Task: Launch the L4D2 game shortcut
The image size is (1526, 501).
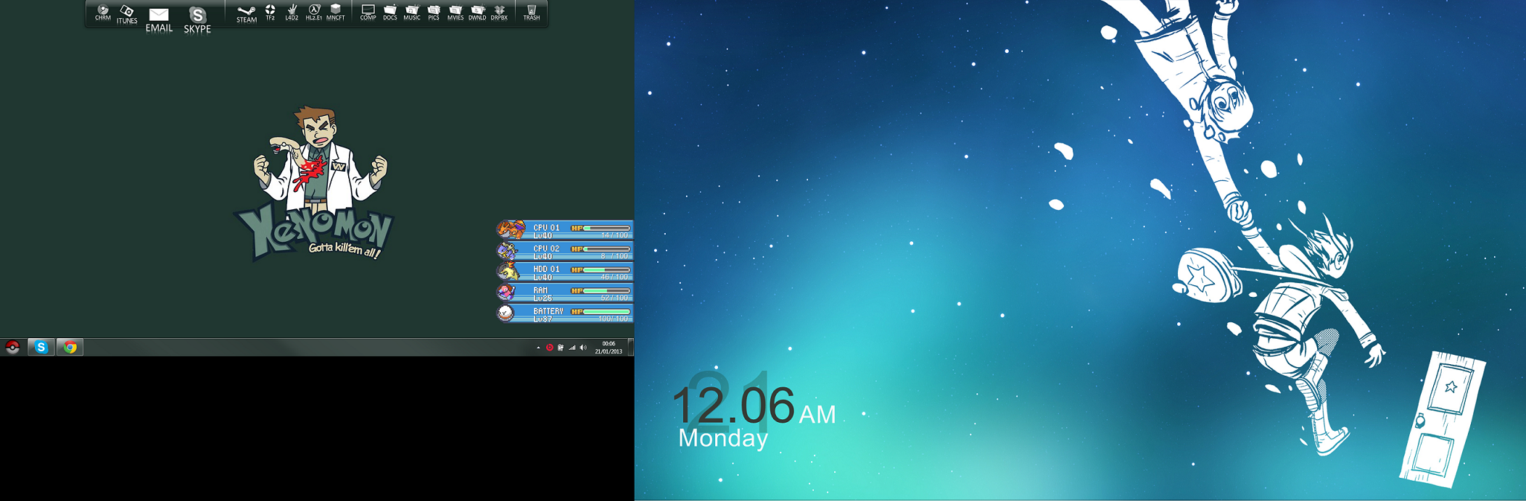Action: pyautogui.click(x=292, y=12)
